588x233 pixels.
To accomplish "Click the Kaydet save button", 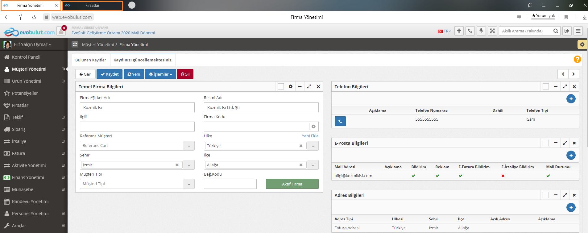I will 110,74.
